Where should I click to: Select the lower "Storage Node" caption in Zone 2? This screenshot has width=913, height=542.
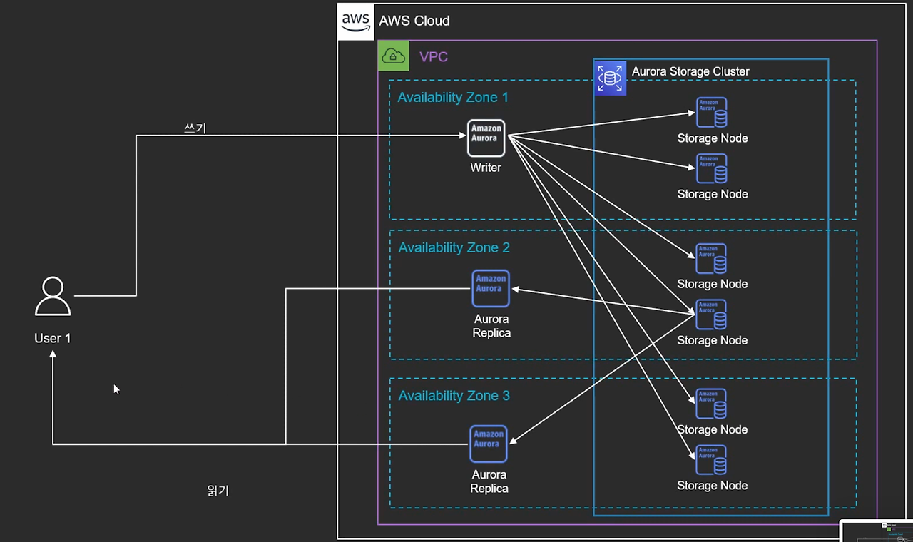tap(713, 340)
